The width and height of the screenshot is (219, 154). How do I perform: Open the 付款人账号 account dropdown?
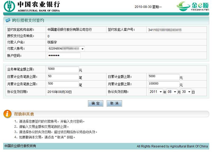click(66, 49)
